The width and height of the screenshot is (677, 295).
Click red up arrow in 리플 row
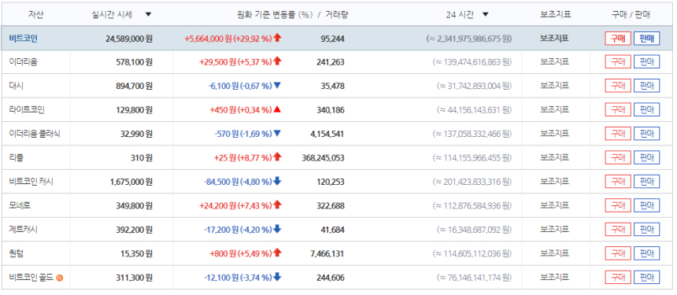[x=277, y=157]
